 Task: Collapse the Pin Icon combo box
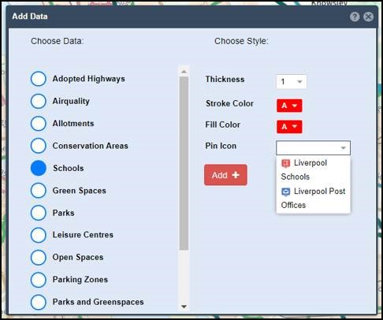313,148
